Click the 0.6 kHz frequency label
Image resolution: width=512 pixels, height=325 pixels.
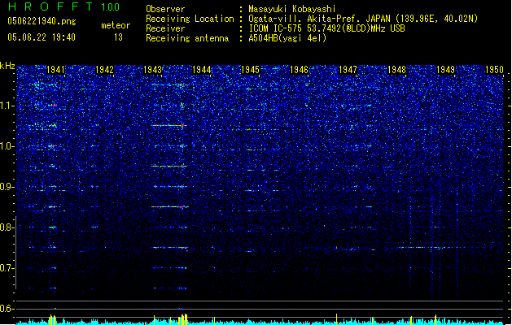(7, 309)
